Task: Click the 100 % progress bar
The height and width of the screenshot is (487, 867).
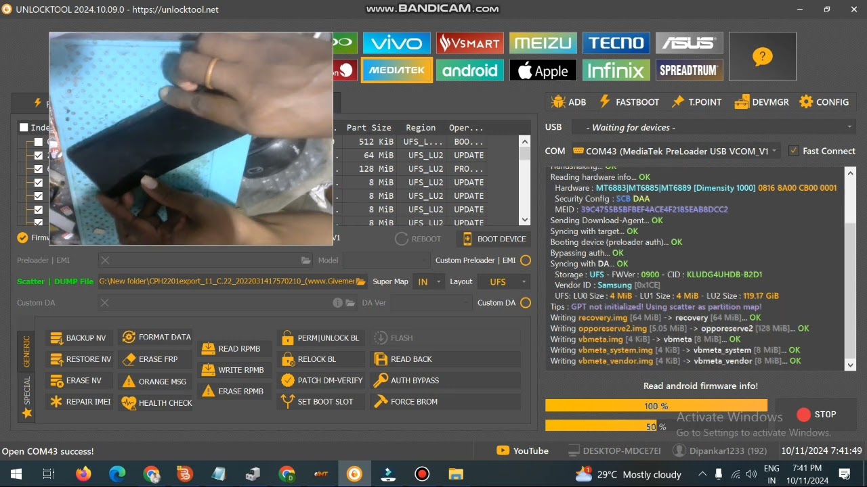Action: pyautogui.click(x=656, y=406)
